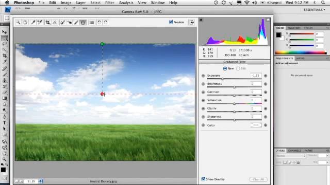Screen dimensions: 330x185
Task: Click the Exposure slider handle
Action: tap(222, 79)
